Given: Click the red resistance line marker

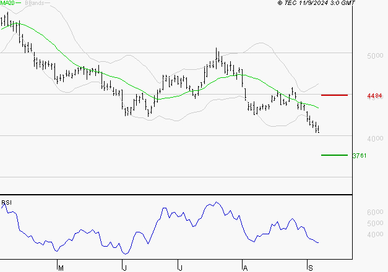Looking at the screenshot, I should tap(334, 95).
